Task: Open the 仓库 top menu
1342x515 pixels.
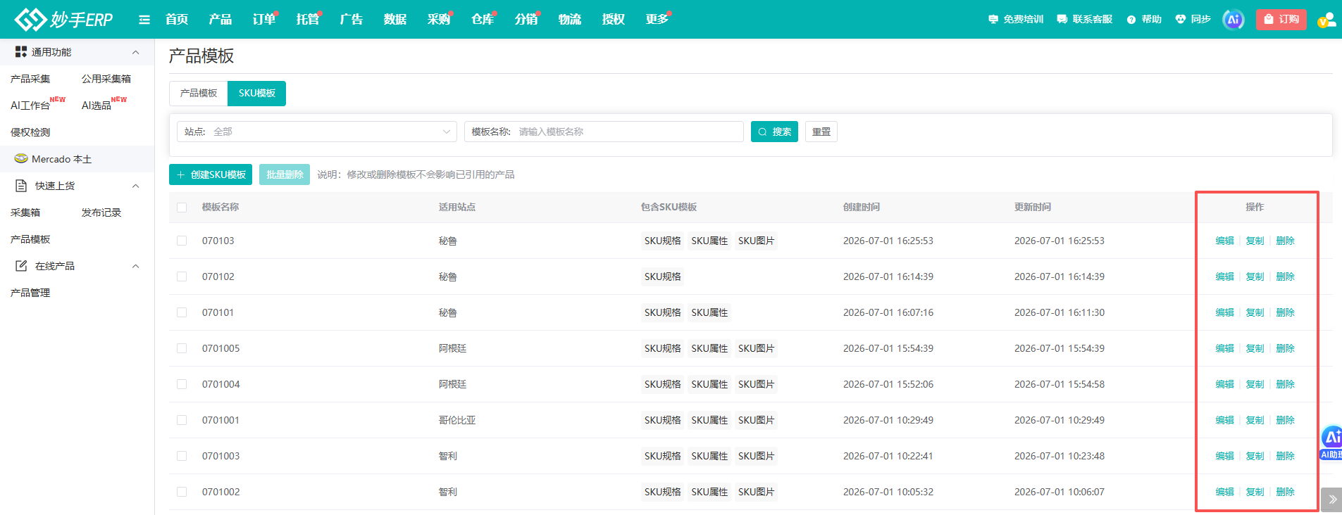Action: pyautogui.click(x=483, y=19)
